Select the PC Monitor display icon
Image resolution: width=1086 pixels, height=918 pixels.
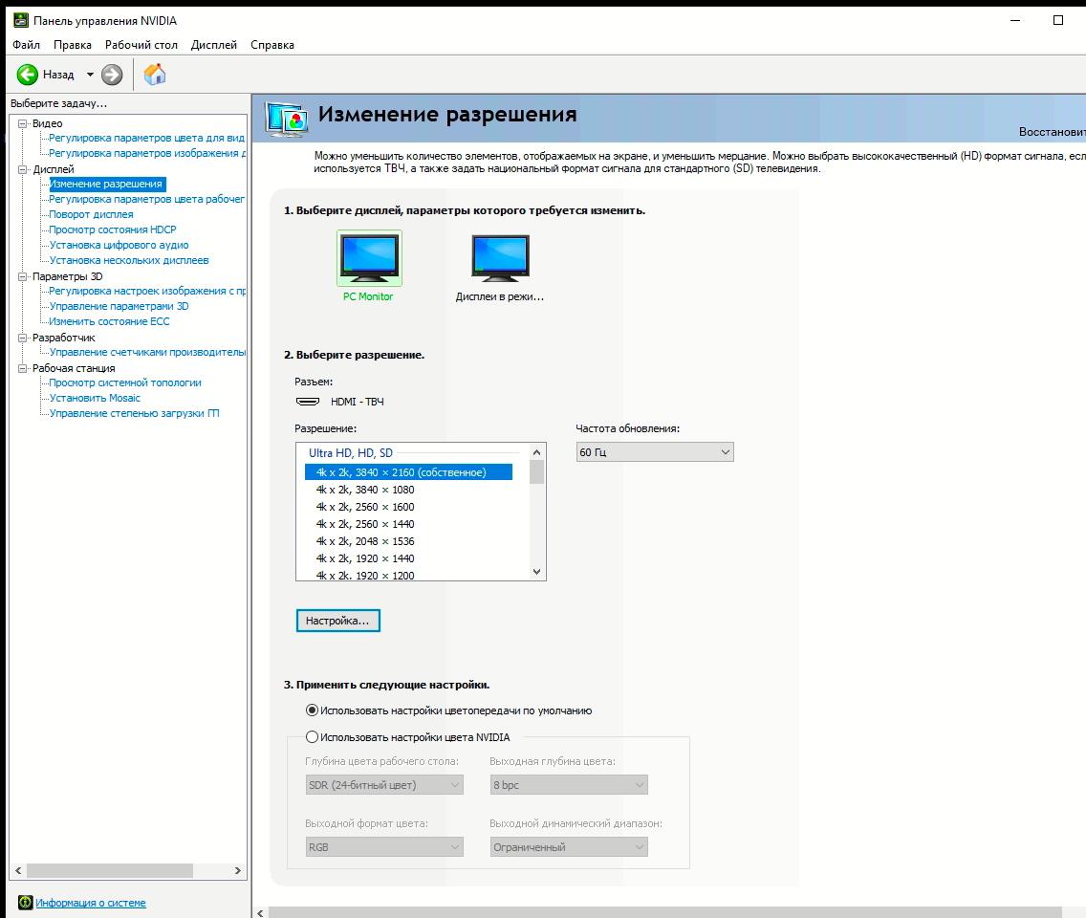click(369, 258)
